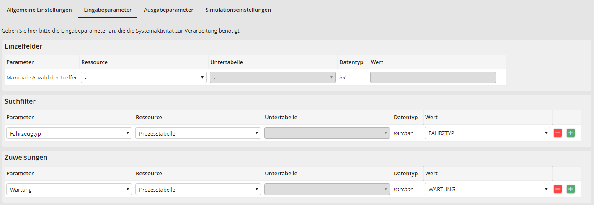Click Untertabelle dropdown in Zuweisungen row
This screenshot has height=205, width=594.
click(327, 189)
